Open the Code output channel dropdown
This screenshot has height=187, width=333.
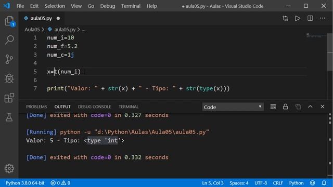pos(233,107)
